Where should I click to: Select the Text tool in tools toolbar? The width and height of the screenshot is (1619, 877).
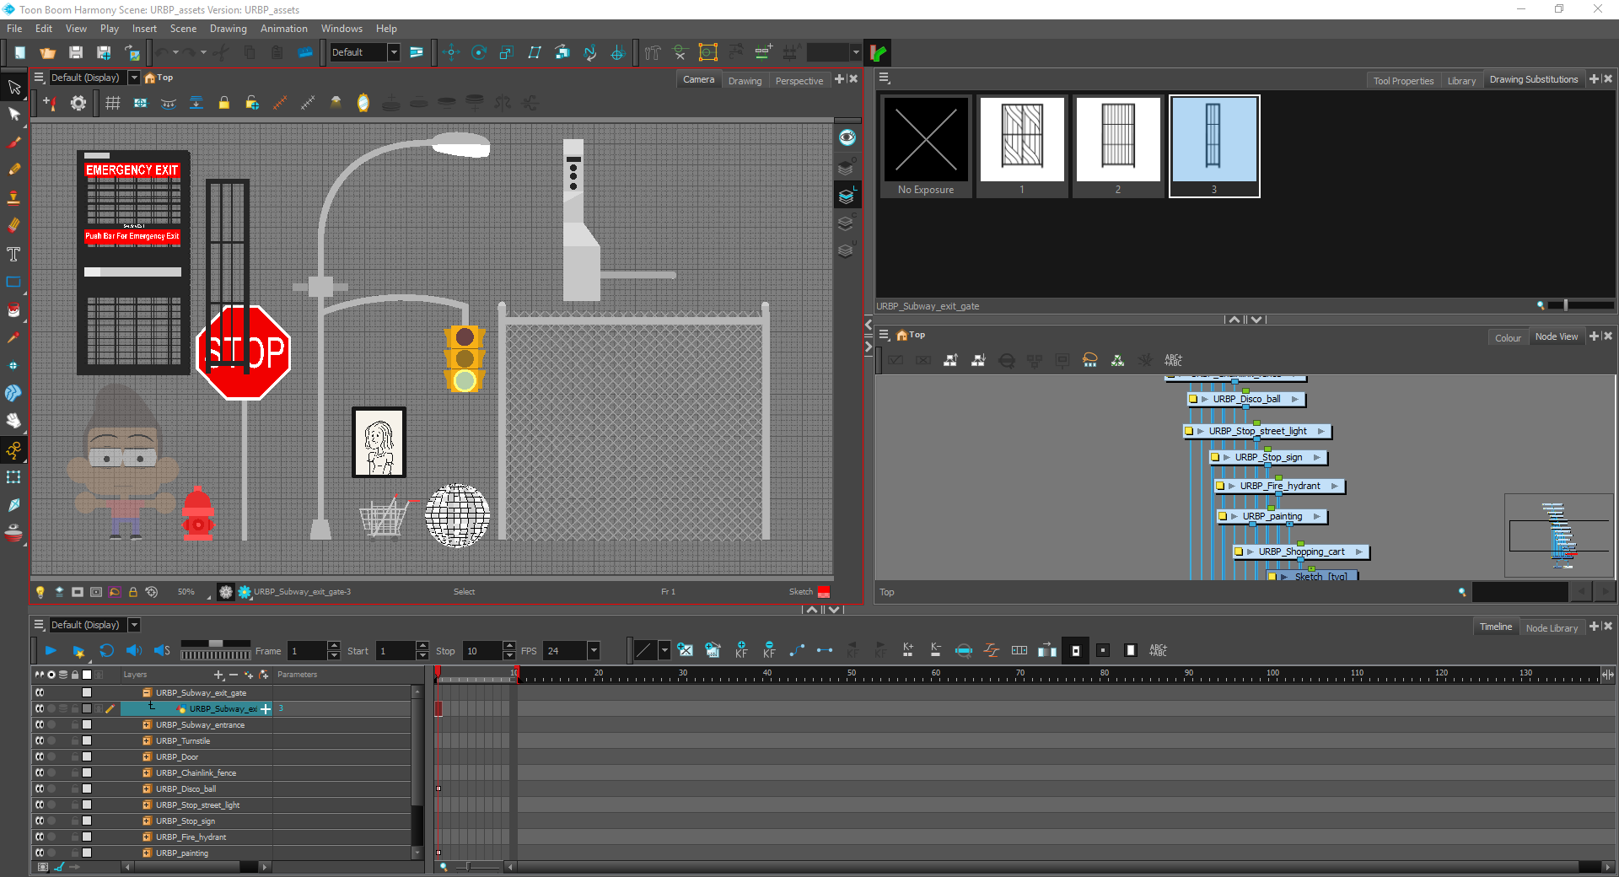point(13,255)
